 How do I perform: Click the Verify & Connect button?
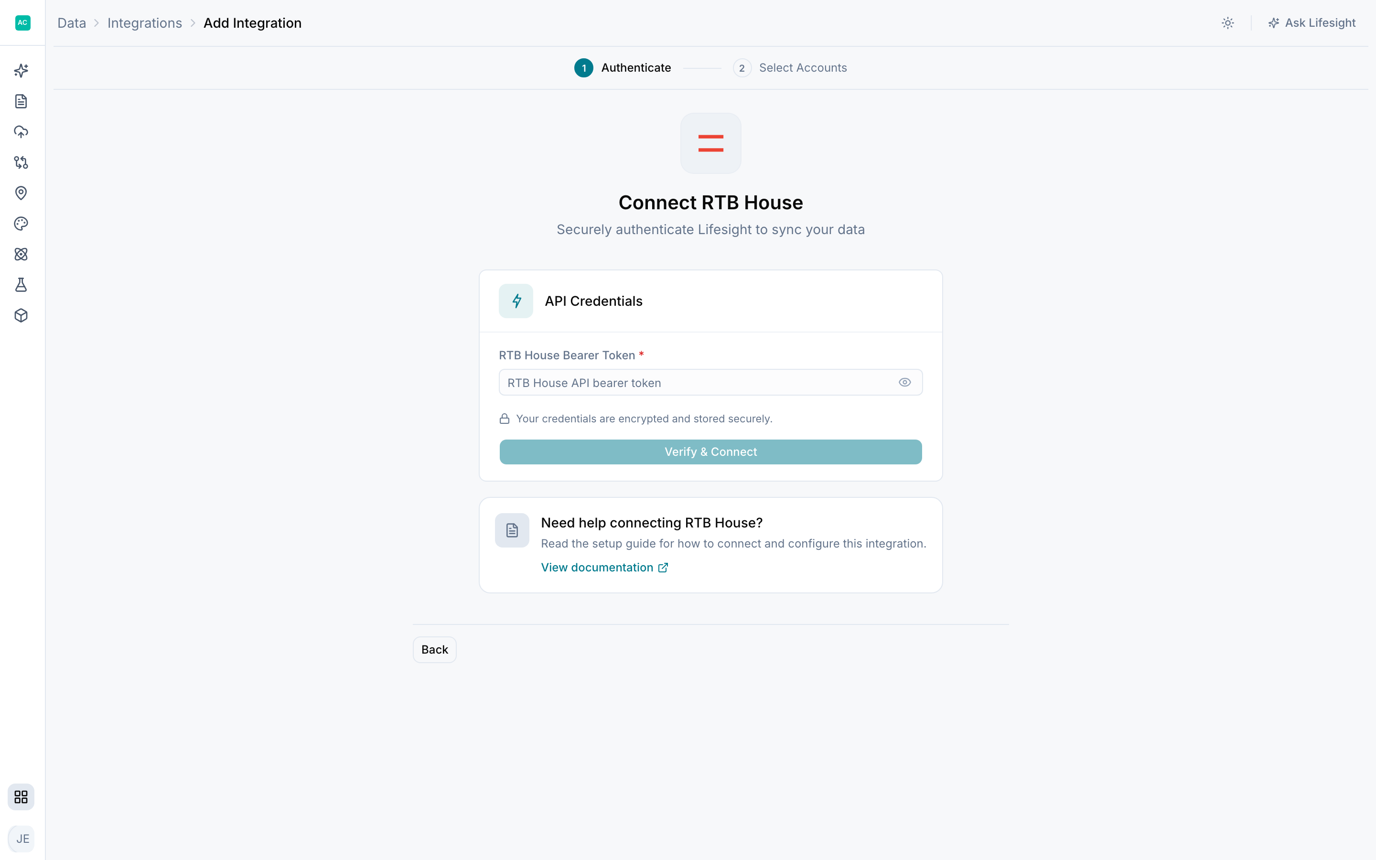coord(711,451)
